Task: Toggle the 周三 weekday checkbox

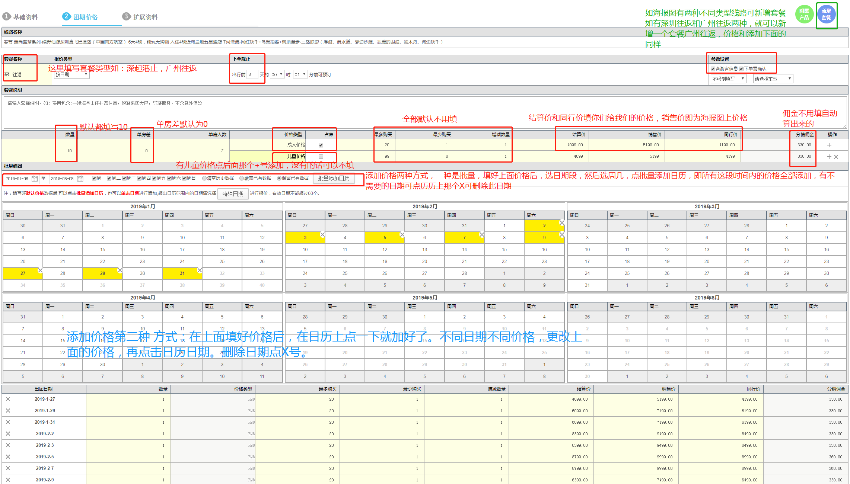Action: 124,178
